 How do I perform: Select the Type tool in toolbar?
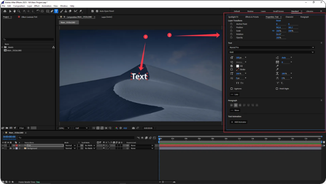(x=56, y=11)
